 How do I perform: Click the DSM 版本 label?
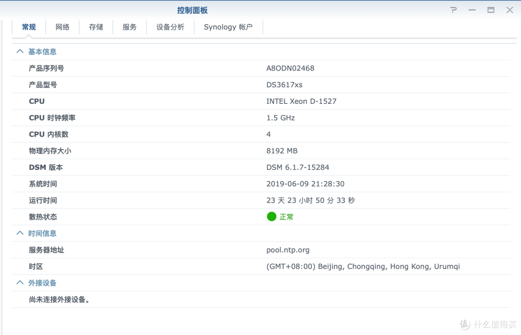[x=46, y=167]
